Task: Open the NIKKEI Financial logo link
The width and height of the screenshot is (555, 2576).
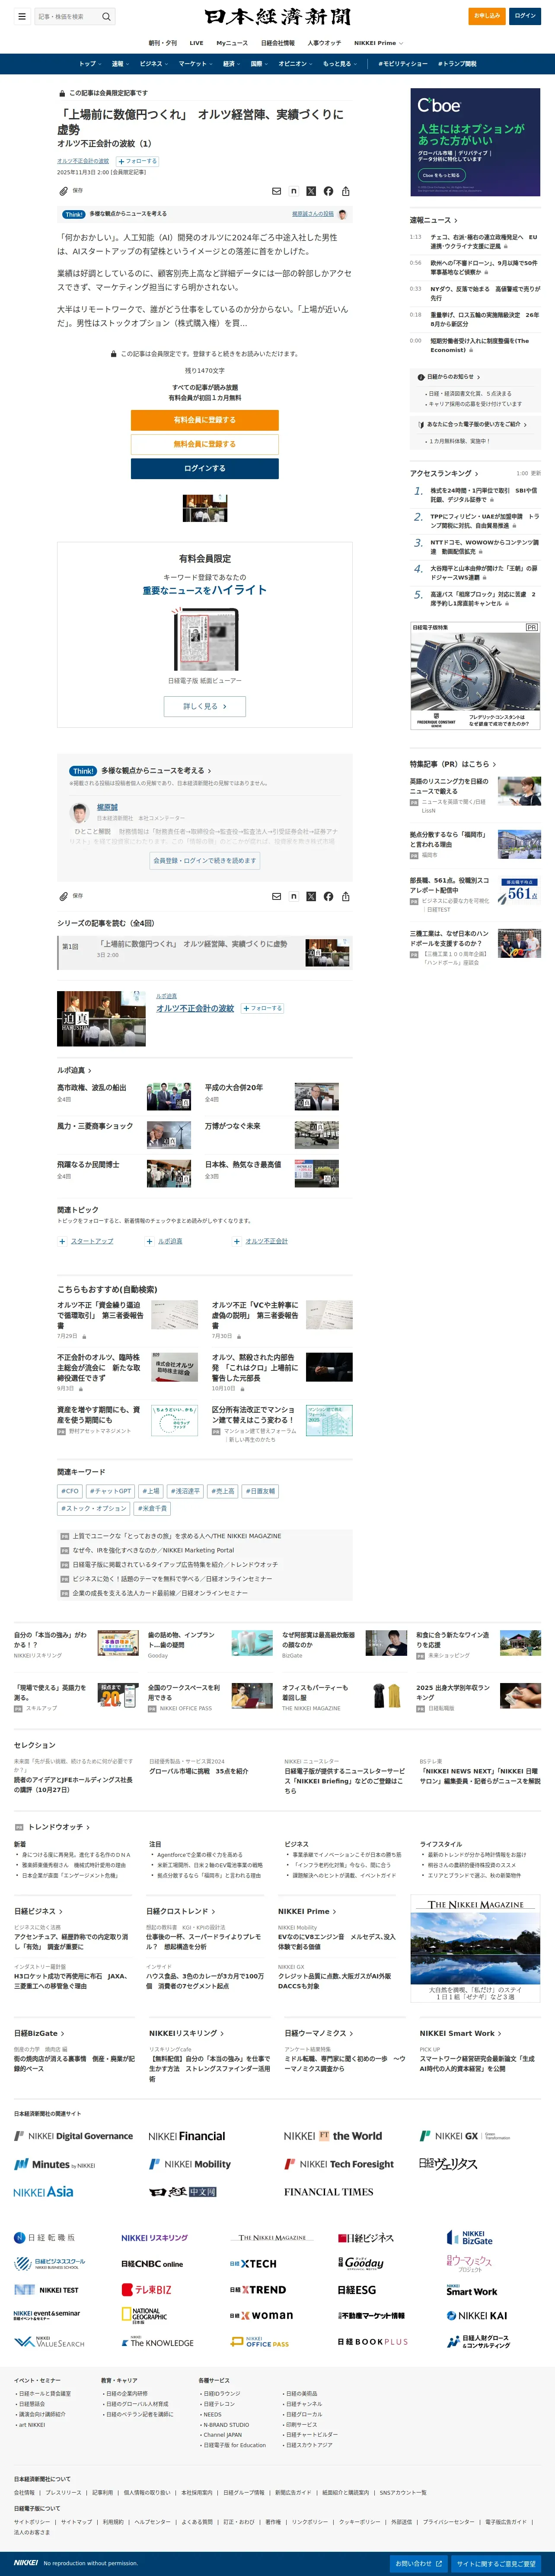Action: [187, 2137]
